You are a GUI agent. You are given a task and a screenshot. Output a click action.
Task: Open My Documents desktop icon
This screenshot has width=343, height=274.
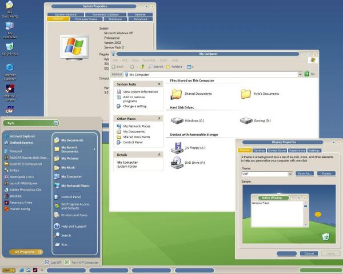10,9
